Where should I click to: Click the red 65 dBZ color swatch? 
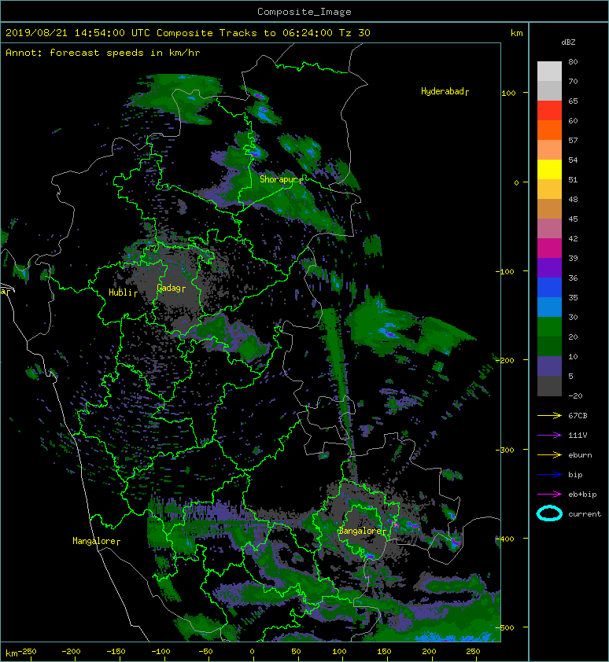[x=549, y=110]
